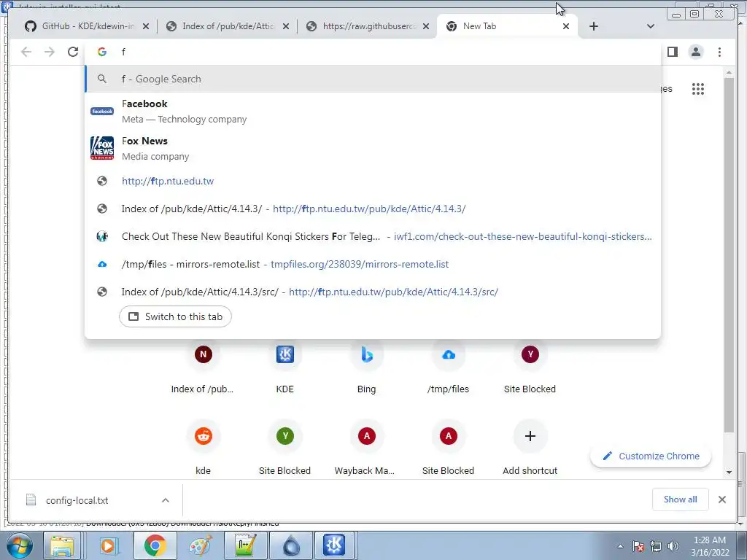
Task: Click the address bar input
Action: [x=371, y=52]
